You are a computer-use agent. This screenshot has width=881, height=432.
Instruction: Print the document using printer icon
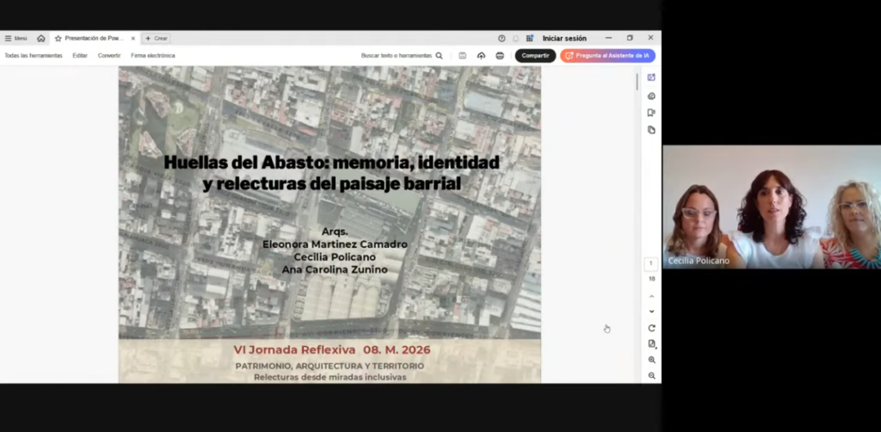click(500, 55)
